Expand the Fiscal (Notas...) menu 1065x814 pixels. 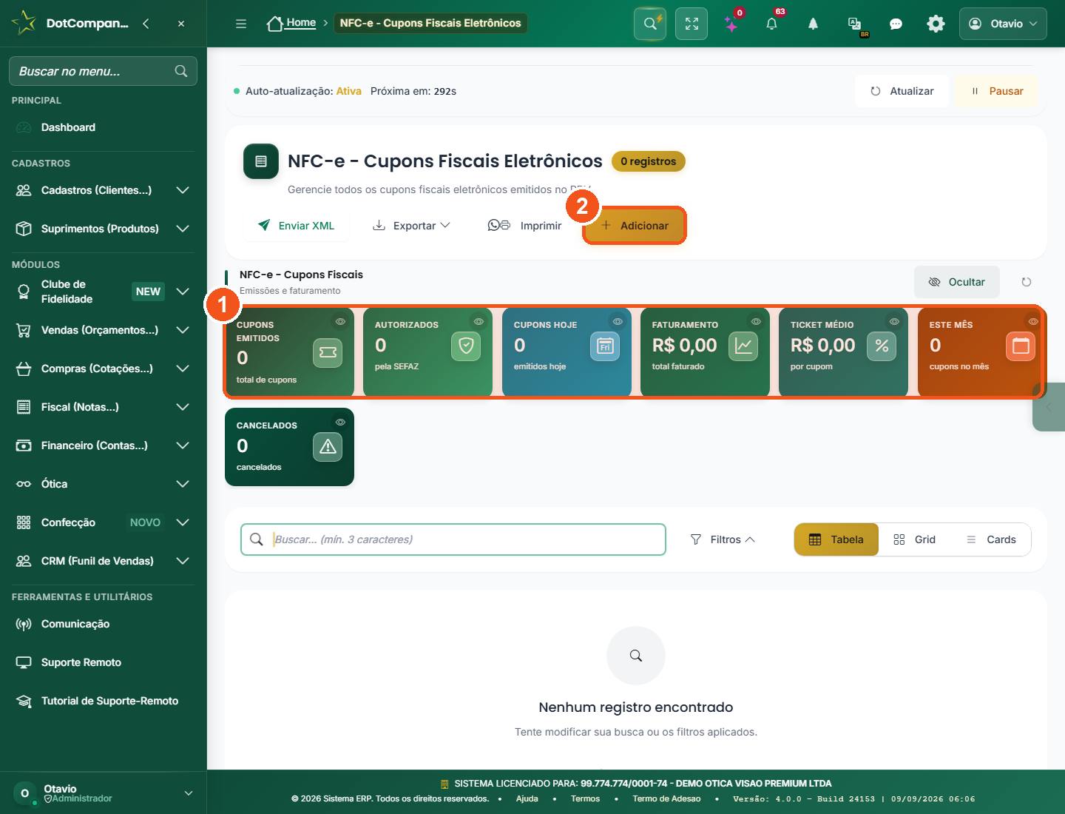103,407
